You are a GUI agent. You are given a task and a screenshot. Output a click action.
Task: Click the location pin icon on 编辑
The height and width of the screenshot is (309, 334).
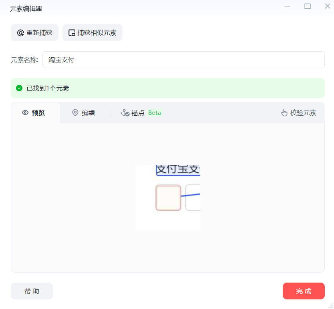tap(75, 112)
